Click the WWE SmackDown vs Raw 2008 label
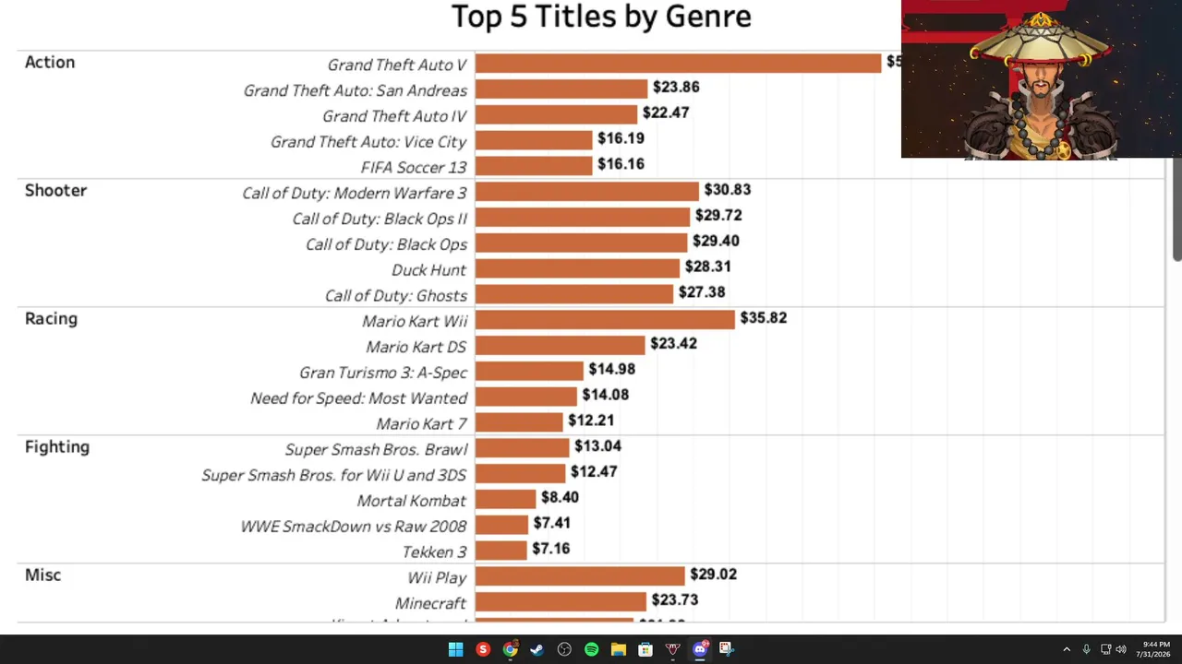Viewport: 1182px width, 664px height. 354,527
